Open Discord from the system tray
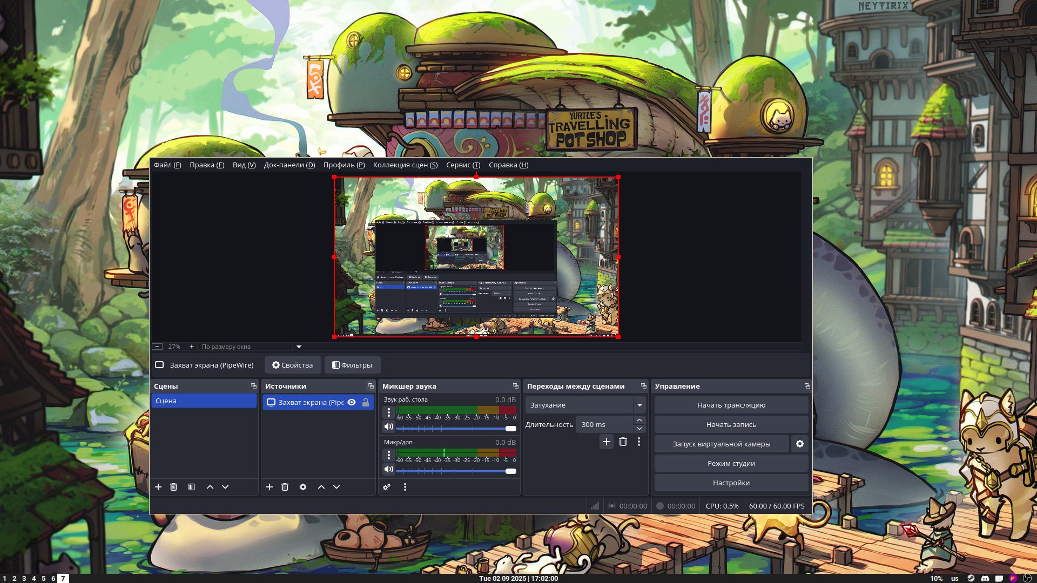The width and height of the screenshot is (1037, 583). pyautogui.click(x=985, y=578)
